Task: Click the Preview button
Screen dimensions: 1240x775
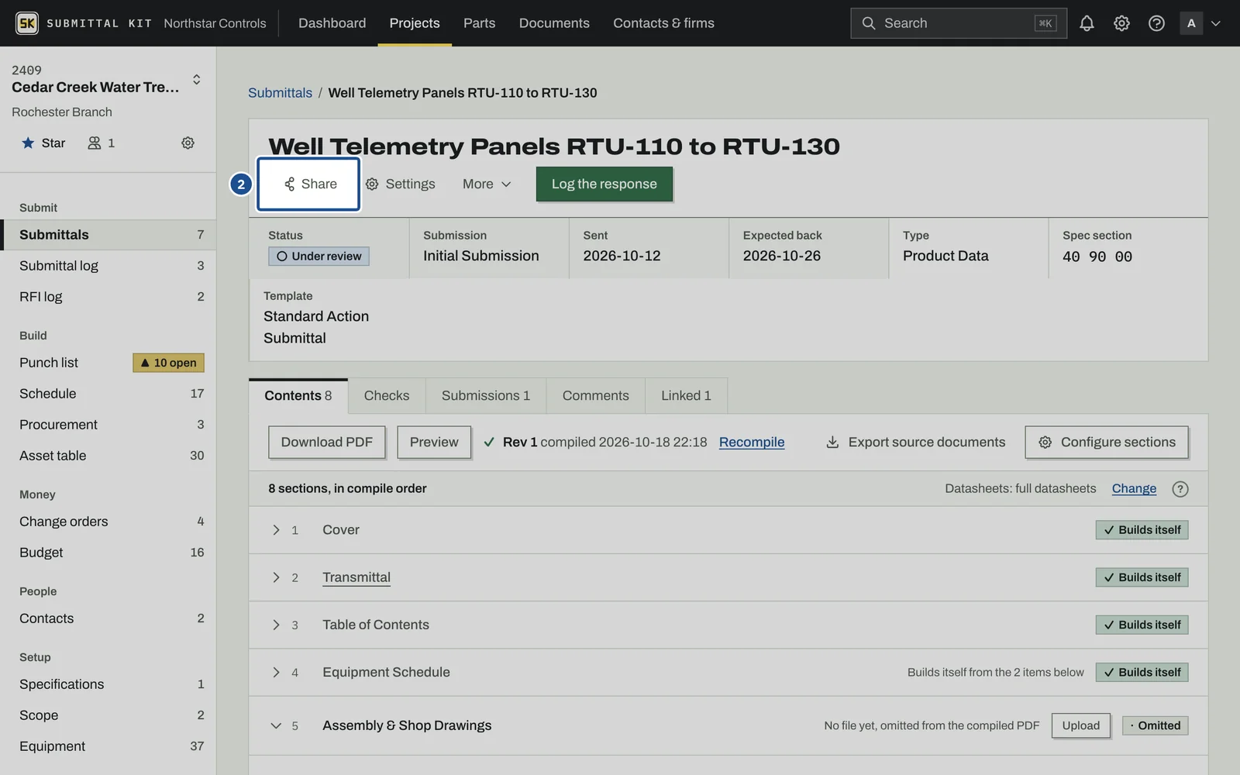Action: click(x=434, y=442)
